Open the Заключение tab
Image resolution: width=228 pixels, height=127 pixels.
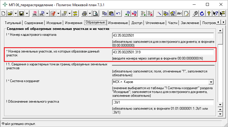[x=190, y=23]
